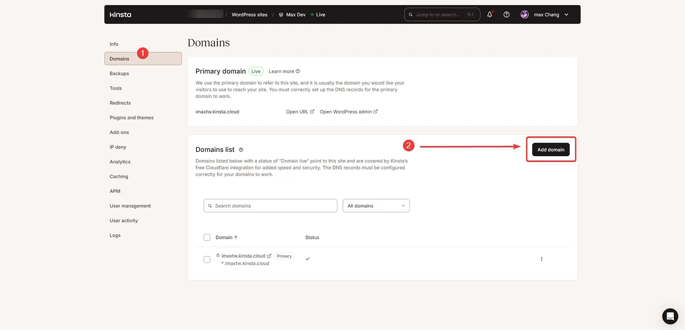Toggle the select-all domains checkbox

[x=207, y=238]
